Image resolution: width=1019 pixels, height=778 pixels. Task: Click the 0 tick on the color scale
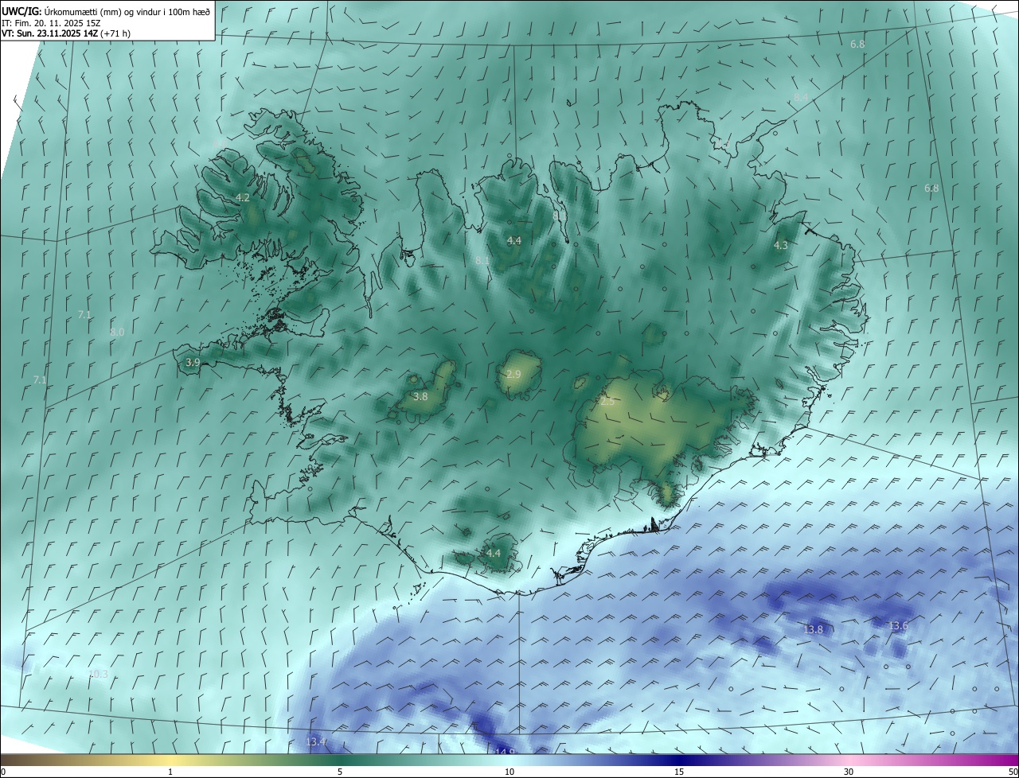[3, 772]
